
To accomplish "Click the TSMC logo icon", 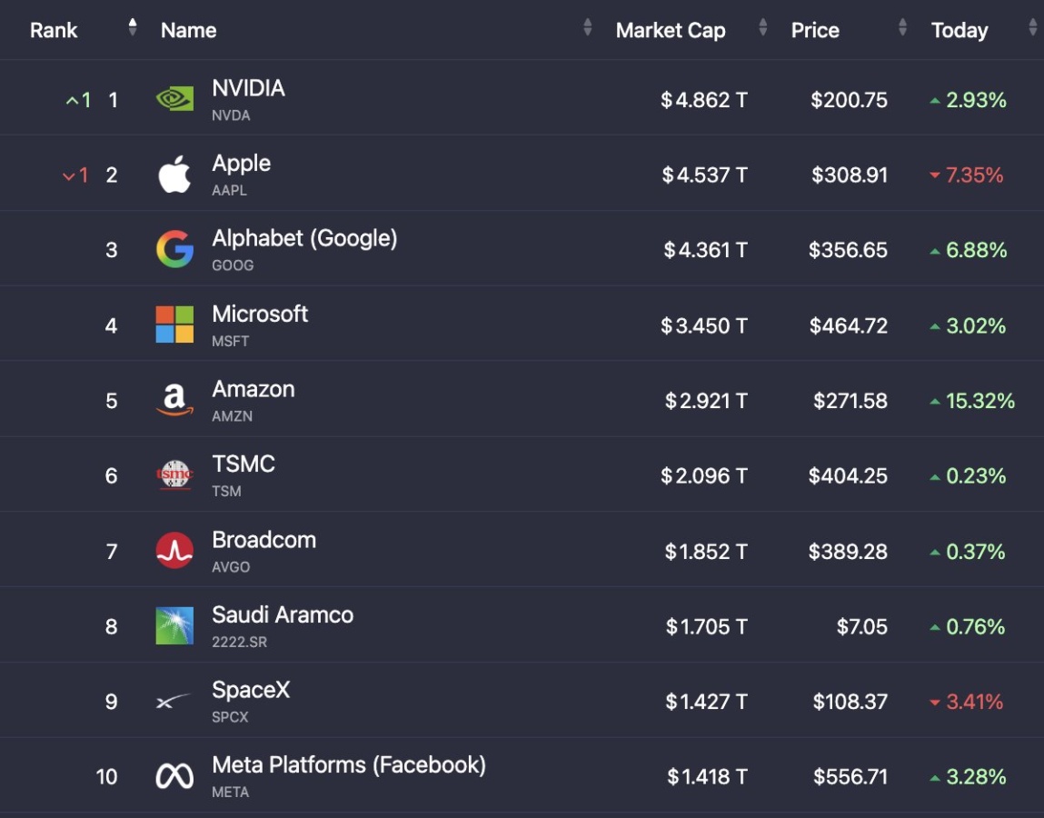I will (174, 475).
